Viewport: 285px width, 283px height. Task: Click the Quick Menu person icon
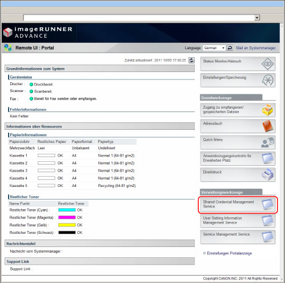click(x=267, y=142)
